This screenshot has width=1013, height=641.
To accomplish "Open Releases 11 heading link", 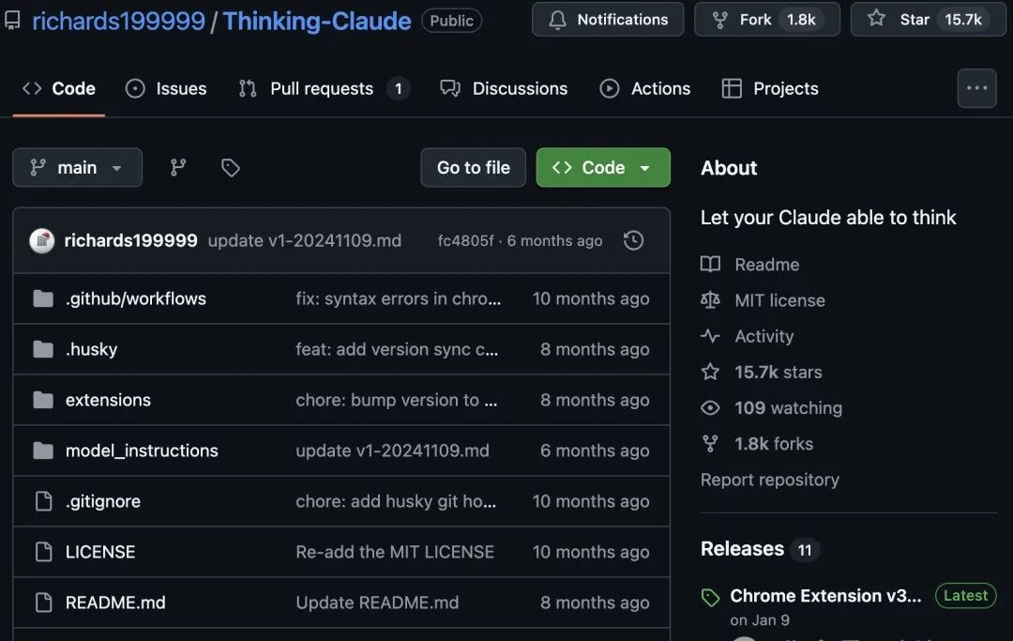I will point(760,549).
